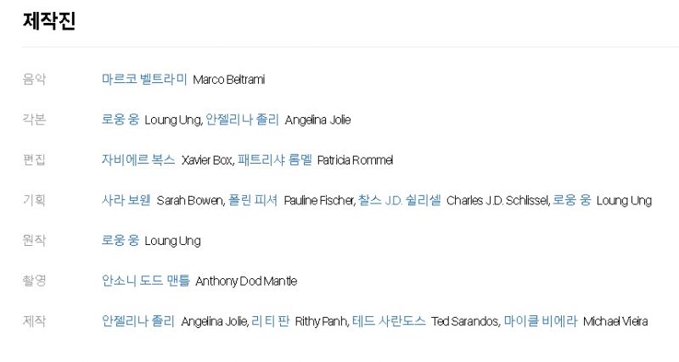Click the Marco Beltrami English name text
The image size is (679, 362).
click(x=228, y=80)
